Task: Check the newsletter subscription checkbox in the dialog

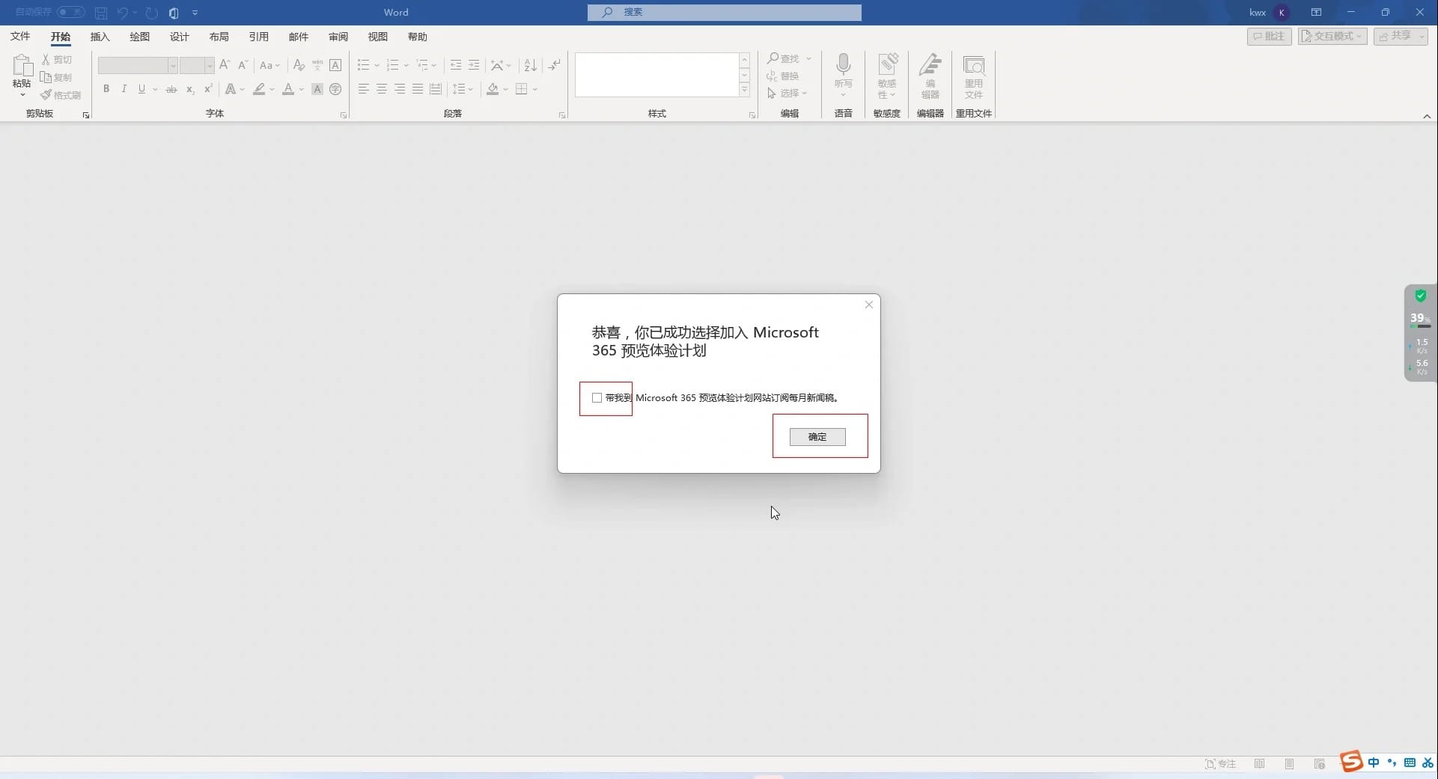Action: pos(597,398)
